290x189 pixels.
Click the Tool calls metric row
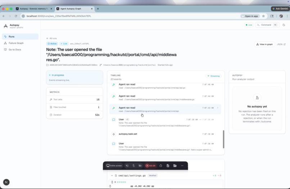point(74,100)
